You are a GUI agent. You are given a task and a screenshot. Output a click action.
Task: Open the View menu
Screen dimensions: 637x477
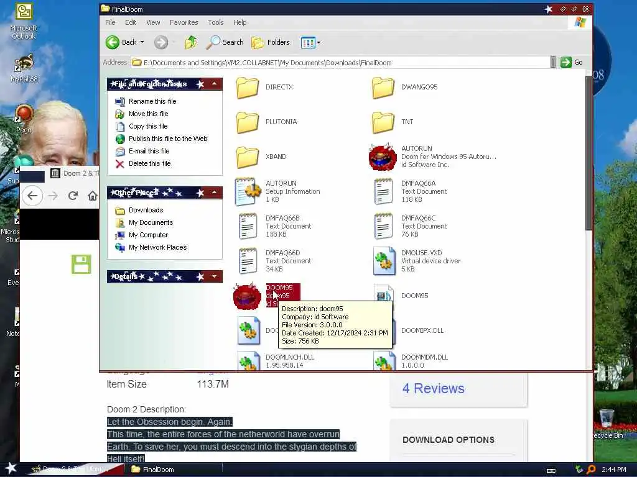point(153,22)
